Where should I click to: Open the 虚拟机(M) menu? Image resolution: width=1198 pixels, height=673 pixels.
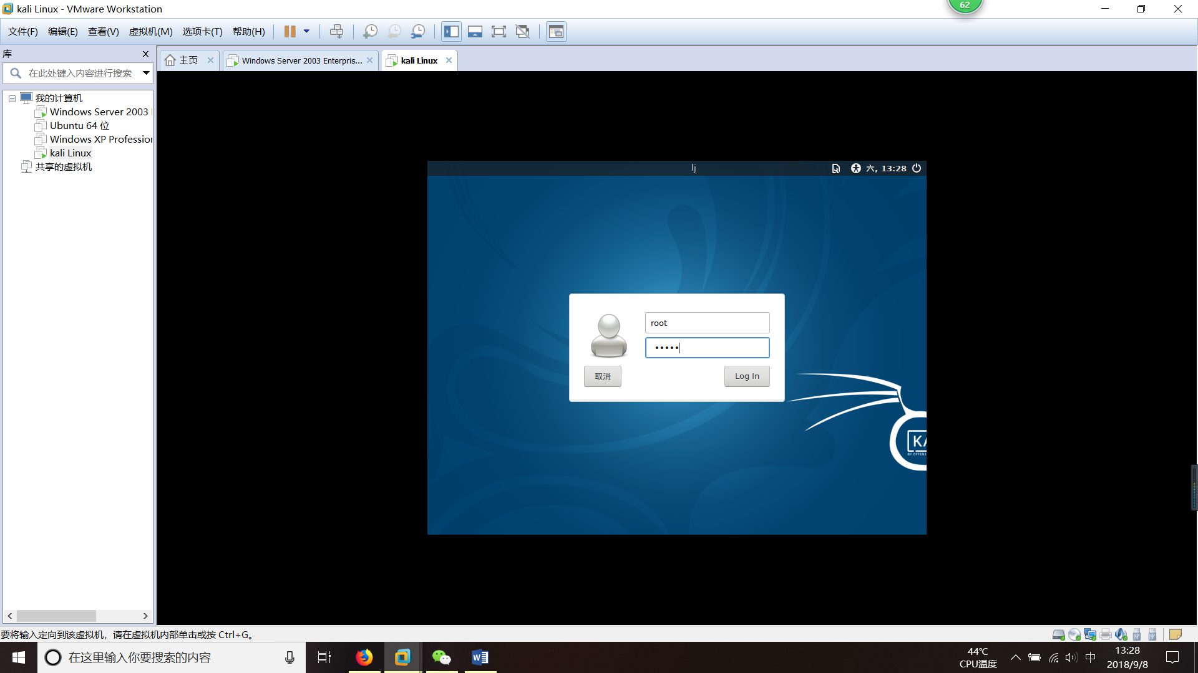coord(150,31)
